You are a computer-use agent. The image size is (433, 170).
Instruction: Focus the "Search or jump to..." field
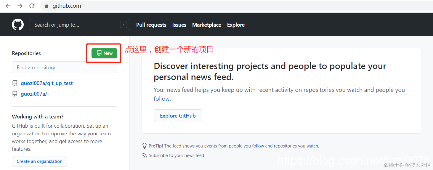[80, 25]
